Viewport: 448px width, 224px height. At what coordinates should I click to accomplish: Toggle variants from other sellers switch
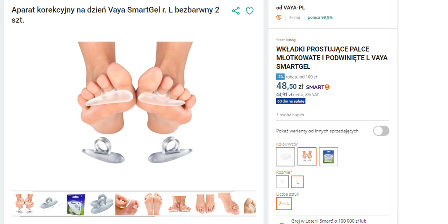click(x=381, y=131)
